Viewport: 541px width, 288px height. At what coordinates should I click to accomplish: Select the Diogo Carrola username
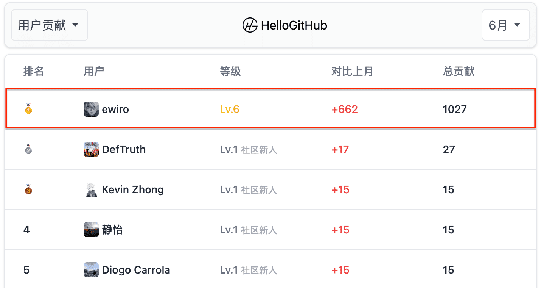(x=136, y=270)
